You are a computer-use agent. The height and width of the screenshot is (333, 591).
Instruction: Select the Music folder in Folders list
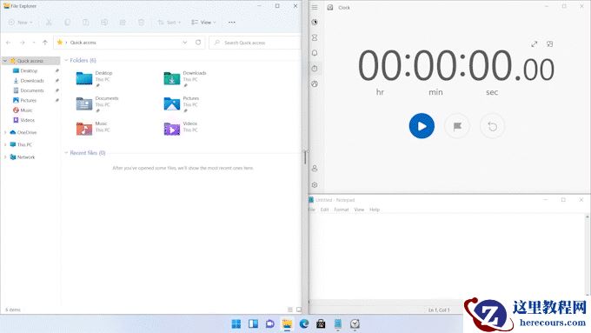pos(93,128)
